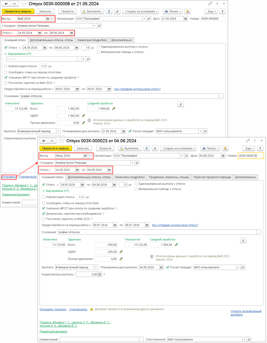The height and width of the screenshot is (343, 267).
Task: Open Выплата dropdown in 003К-000023
Action: 96,268
